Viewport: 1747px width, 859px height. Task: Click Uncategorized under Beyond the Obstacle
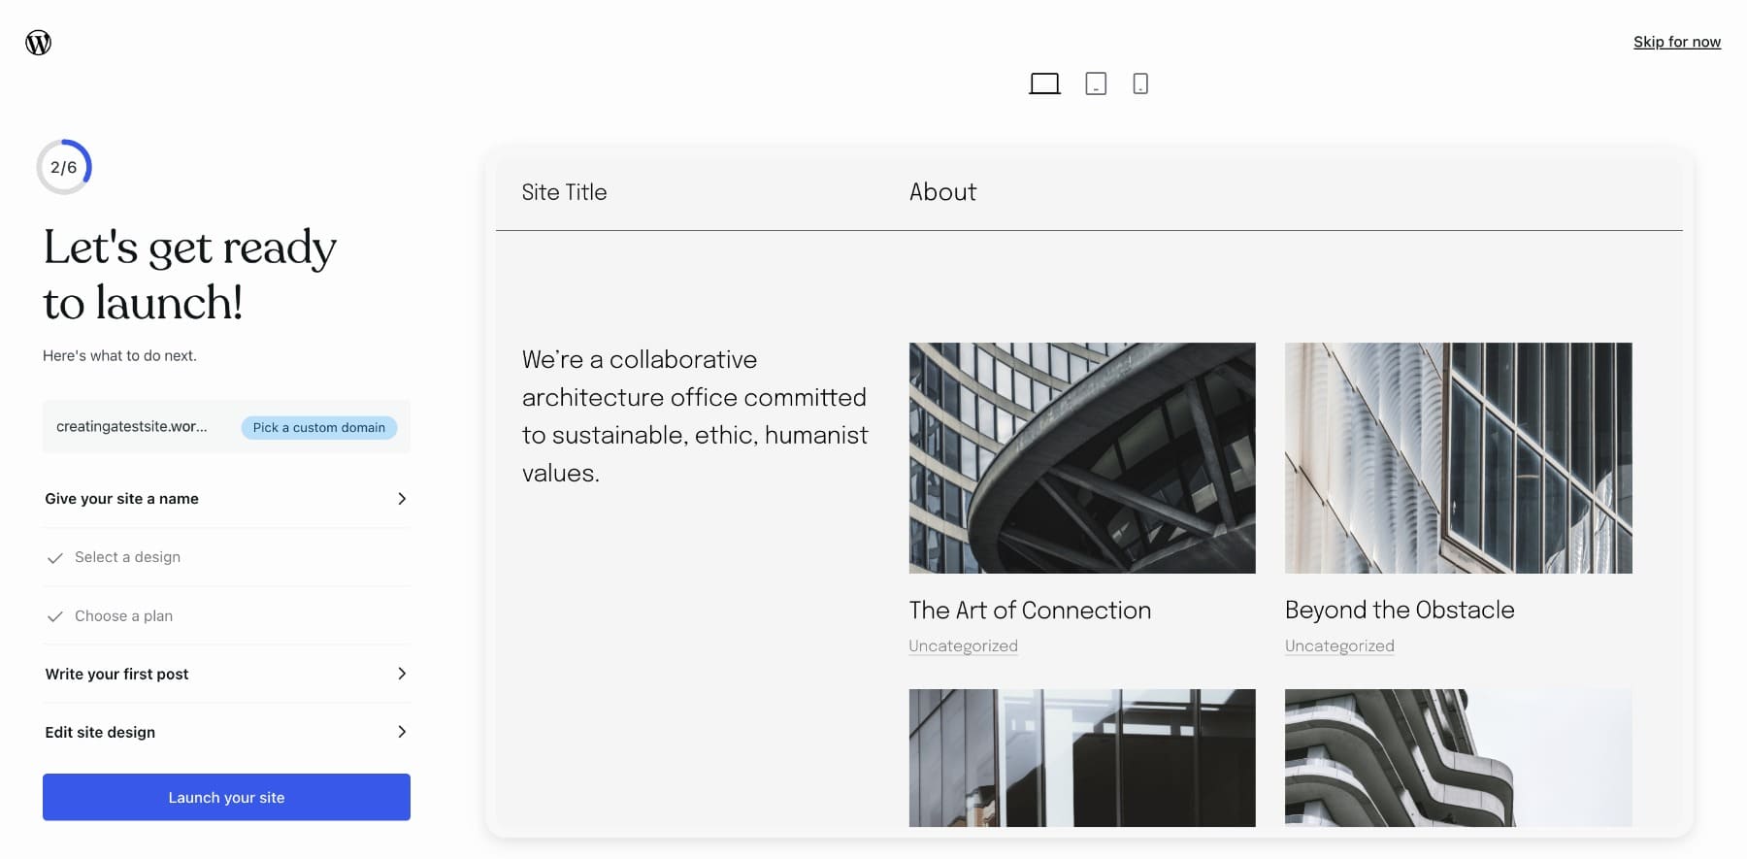[x=1339, y=646]
